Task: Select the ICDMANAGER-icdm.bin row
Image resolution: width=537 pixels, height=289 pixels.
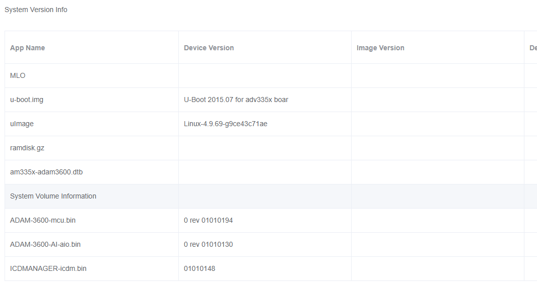Action: (x=48, y=268)
